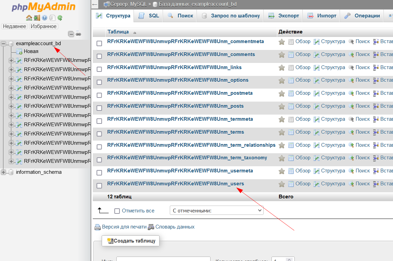Select the _options table checkbox
The image size is (393, 261).
click(99, 82)
